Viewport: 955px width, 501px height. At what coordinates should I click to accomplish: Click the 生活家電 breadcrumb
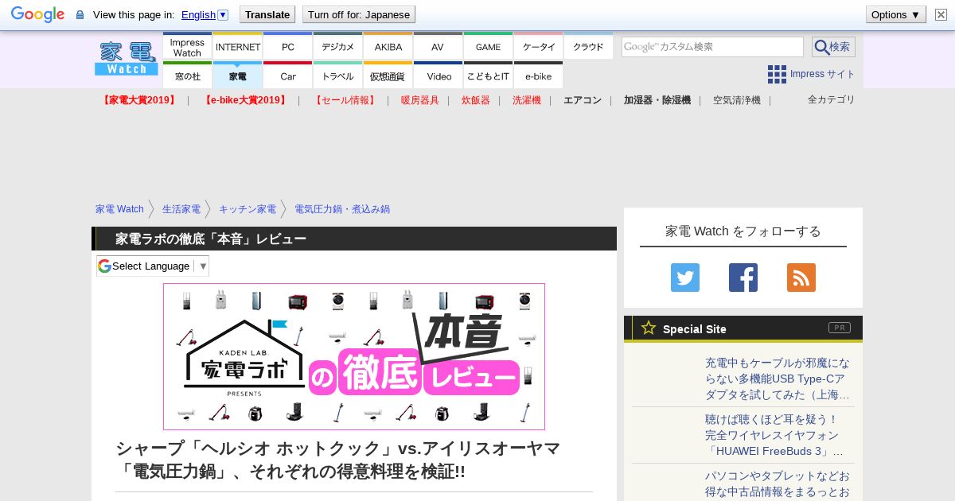181,209
